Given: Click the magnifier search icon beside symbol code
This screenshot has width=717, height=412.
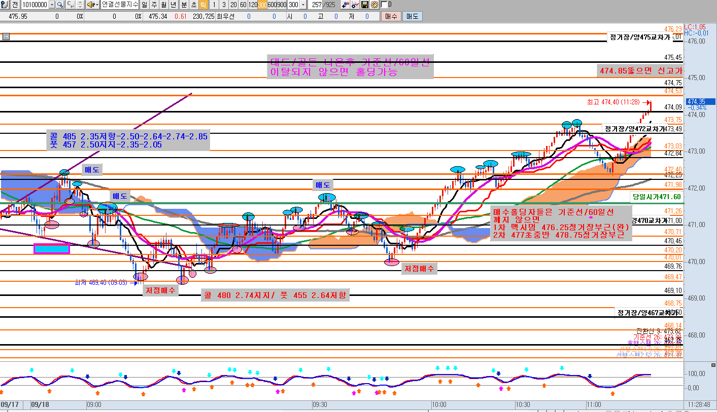Looking at the screenshot, I should click(60, 5).
